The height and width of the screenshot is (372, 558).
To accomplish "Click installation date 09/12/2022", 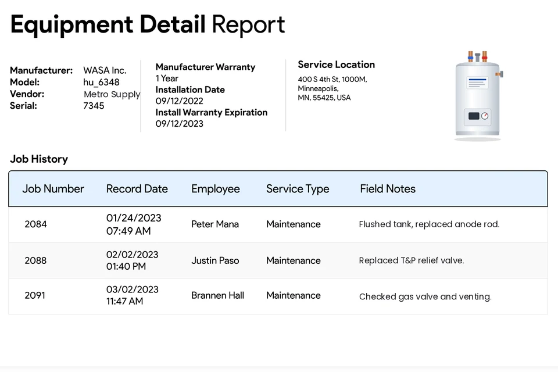I will tap(180, 101).
